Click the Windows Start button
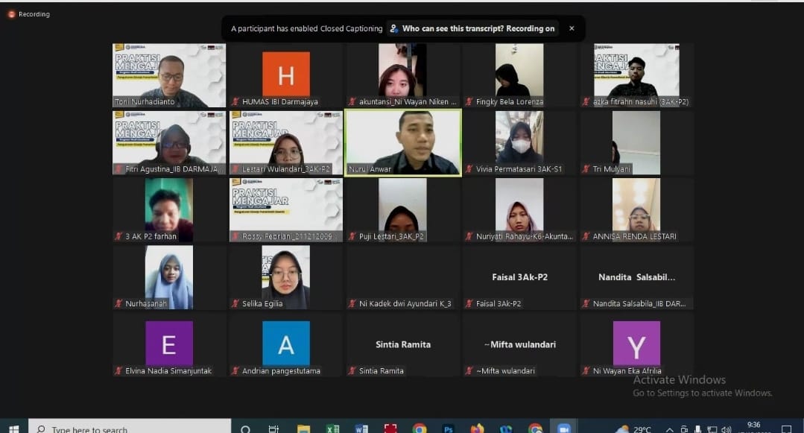The width and height of the screenshot is (804, 433). (13, 429)
